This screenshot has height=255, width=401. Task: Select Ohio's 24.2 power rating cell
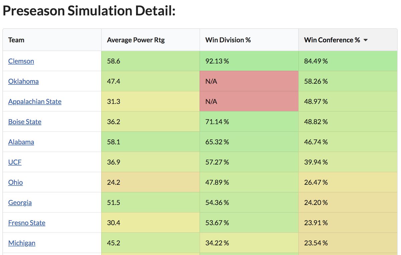point(151,182)
